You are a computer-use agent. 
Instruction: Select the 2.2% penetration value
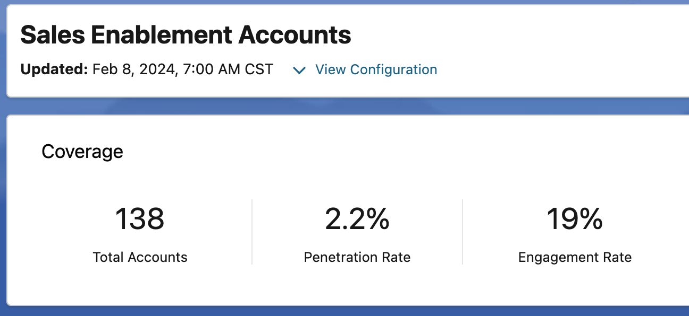click(x=357, y=218)
